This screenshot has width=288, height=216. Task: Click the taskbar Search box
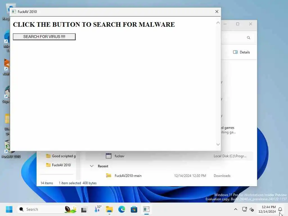tap(47, 209)
